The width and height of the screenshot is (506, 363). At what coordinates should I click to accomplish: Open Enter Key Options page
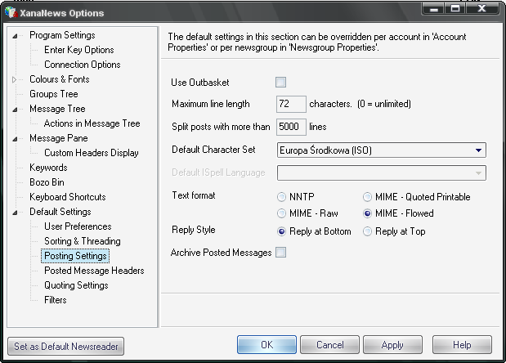coord(79,50)
